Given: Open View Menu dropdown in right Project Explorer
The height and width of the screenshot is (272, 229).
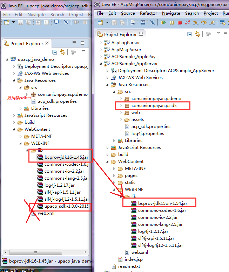Looking at the screenshot, I should point(218,33).
